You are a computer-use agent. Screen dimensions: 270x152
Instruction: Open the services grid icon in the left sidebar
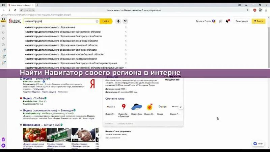point(3,26)
